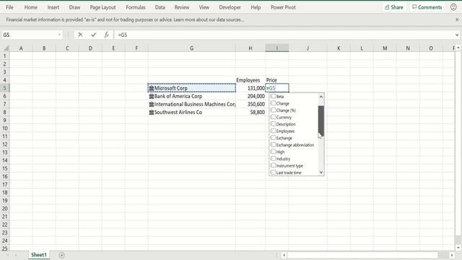The image size is (462, 260).
Task: Click the vertical scrollbar down arrow
Action: click(x=458, y=248)
